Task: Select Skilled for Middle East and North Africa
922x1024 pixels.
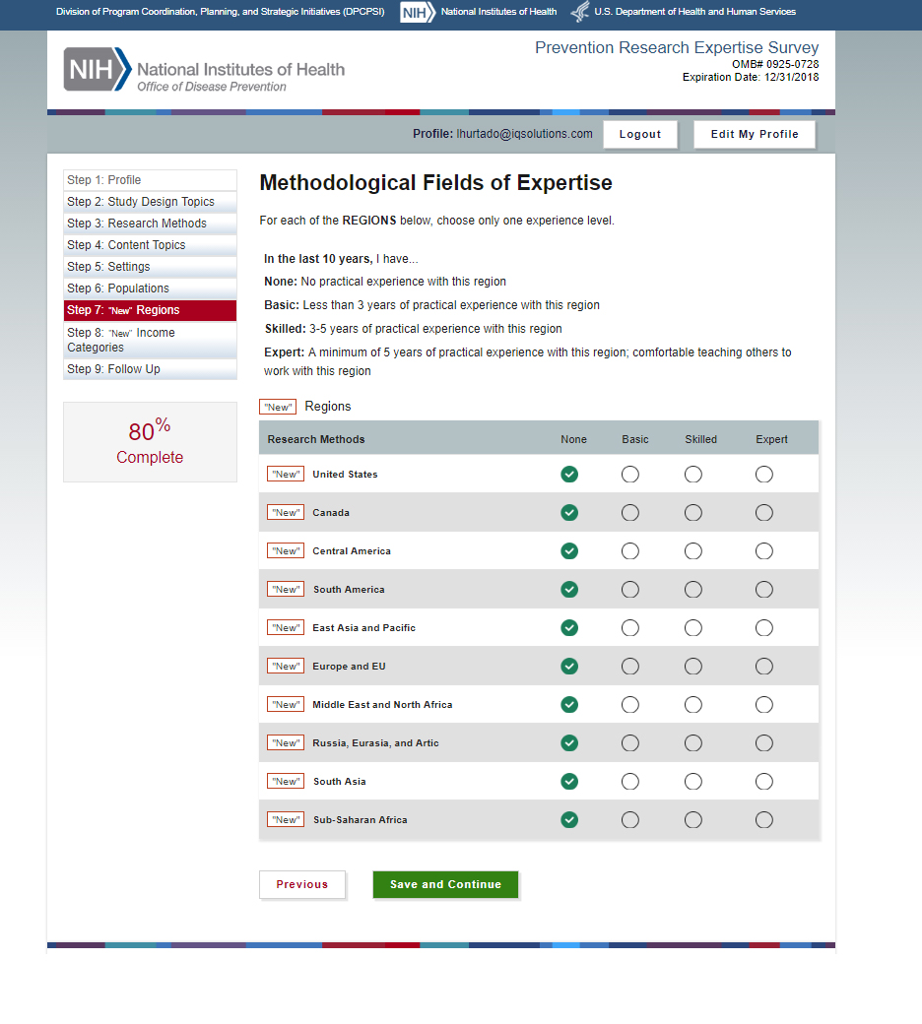Action: [x=693, y=705]
